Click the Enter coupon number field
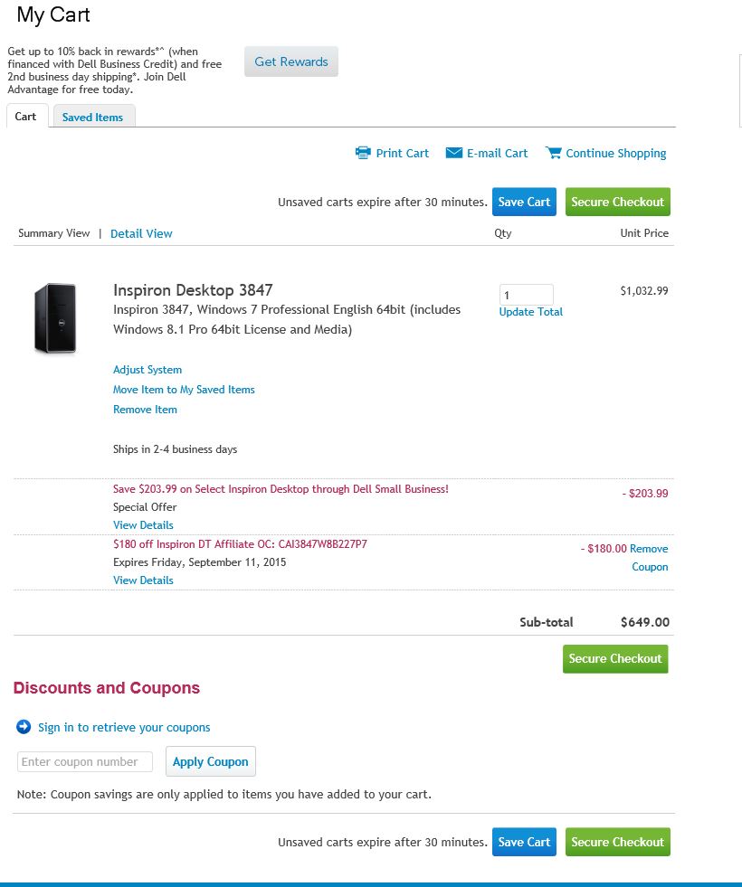This screenshot has height=887, width=742. pos(85,762)
